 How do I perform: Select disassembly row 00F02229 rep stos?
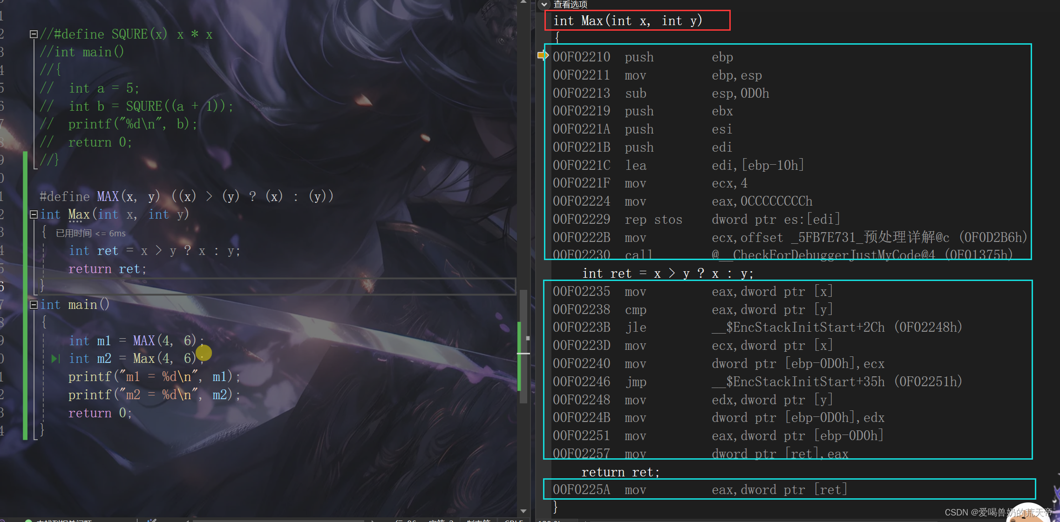coord(697,219)
